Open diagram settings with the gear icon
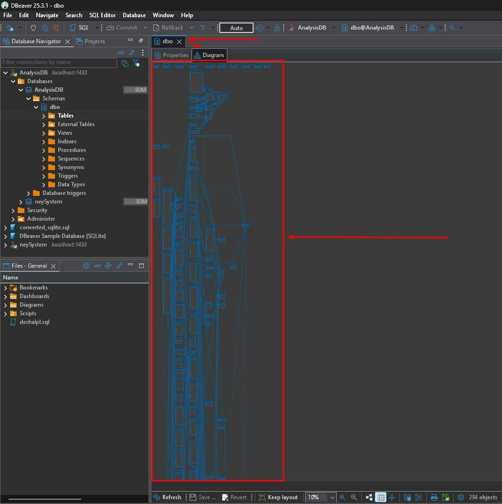Screen dimensions: 502x504 click(x=460, y=497)
